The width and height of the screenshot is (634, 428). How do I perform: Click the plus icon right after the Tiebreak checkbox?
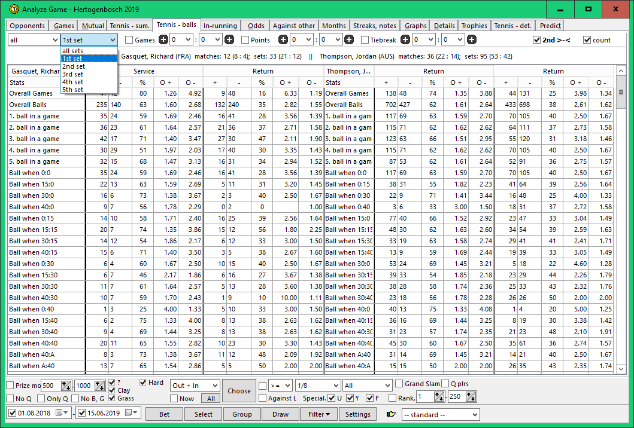coord(405,40)
